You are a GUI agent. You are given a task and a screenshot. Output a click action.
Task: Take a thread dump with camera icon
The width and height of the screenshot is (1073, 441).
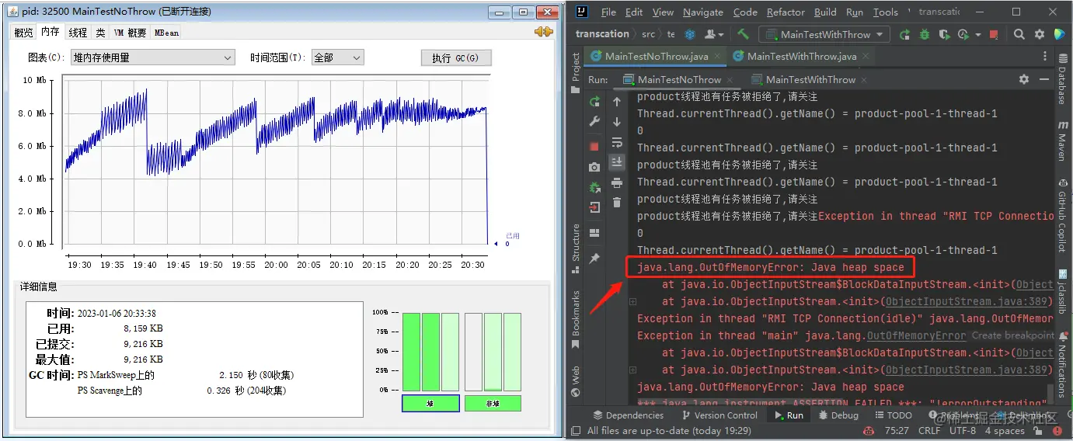coord(594,167)
